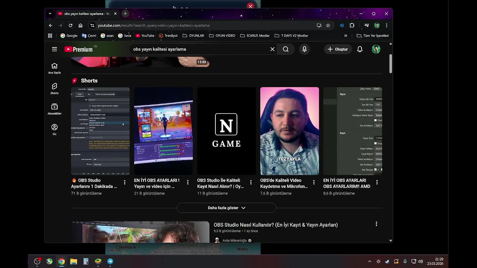This screenshot has width=477, height=268.
Task: Go to Chrome home page
Action: click(80, 25)
